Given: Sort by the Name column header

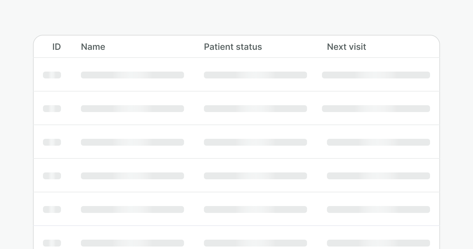Looking at the screenshot, I should 93,47.
